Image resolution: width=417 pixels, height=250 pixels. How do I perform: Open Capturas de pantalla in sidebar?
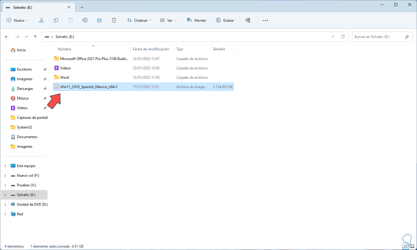pos(29,118)
